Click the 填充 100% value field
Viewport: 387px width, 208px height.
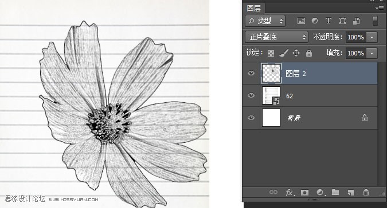click(356, 53)
